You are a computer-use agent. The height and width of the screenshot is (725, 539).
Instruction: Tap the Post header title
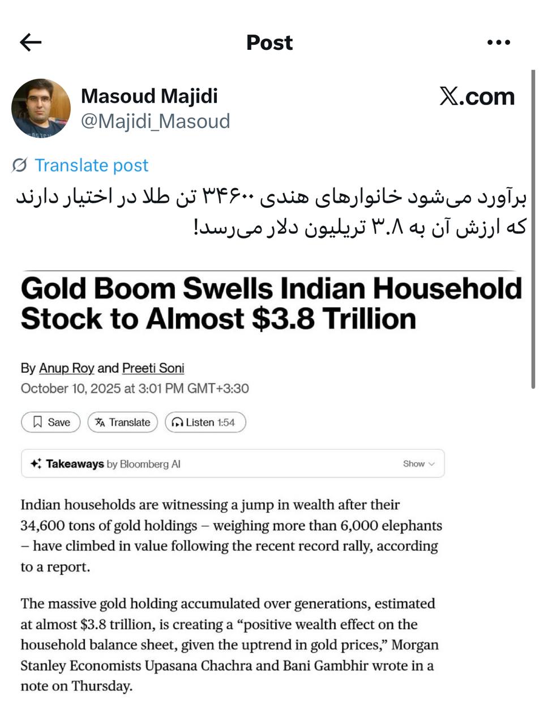tap(269, 42)
